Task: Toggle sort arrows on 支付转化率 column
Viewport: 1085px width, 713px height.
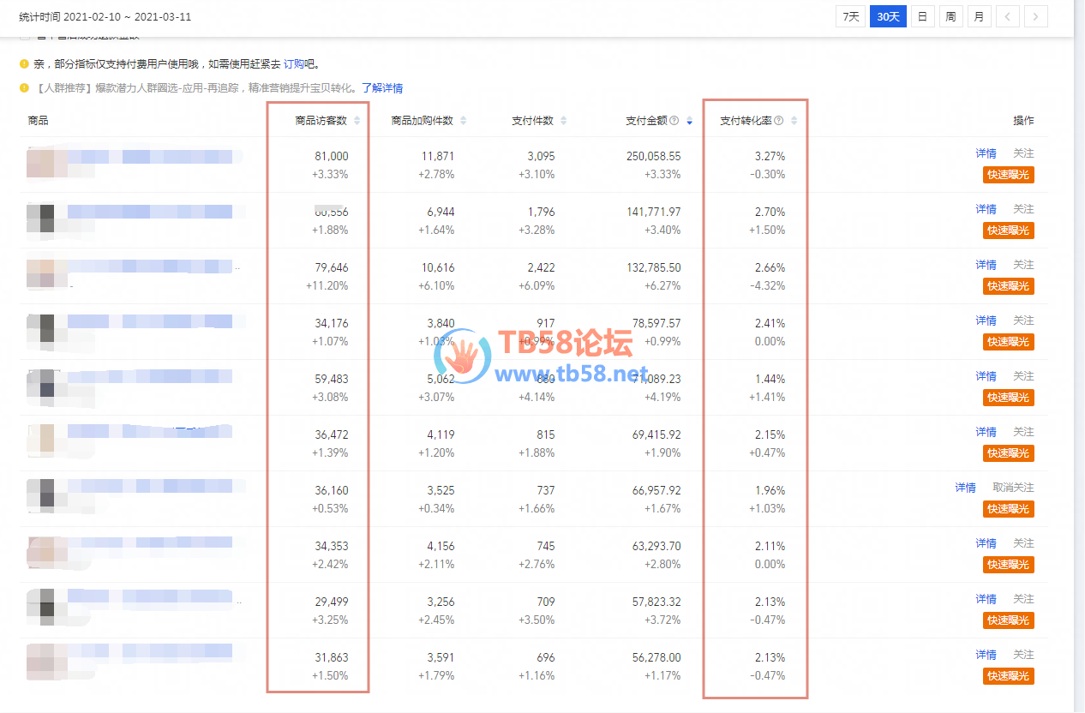Action: coord(794,121)
